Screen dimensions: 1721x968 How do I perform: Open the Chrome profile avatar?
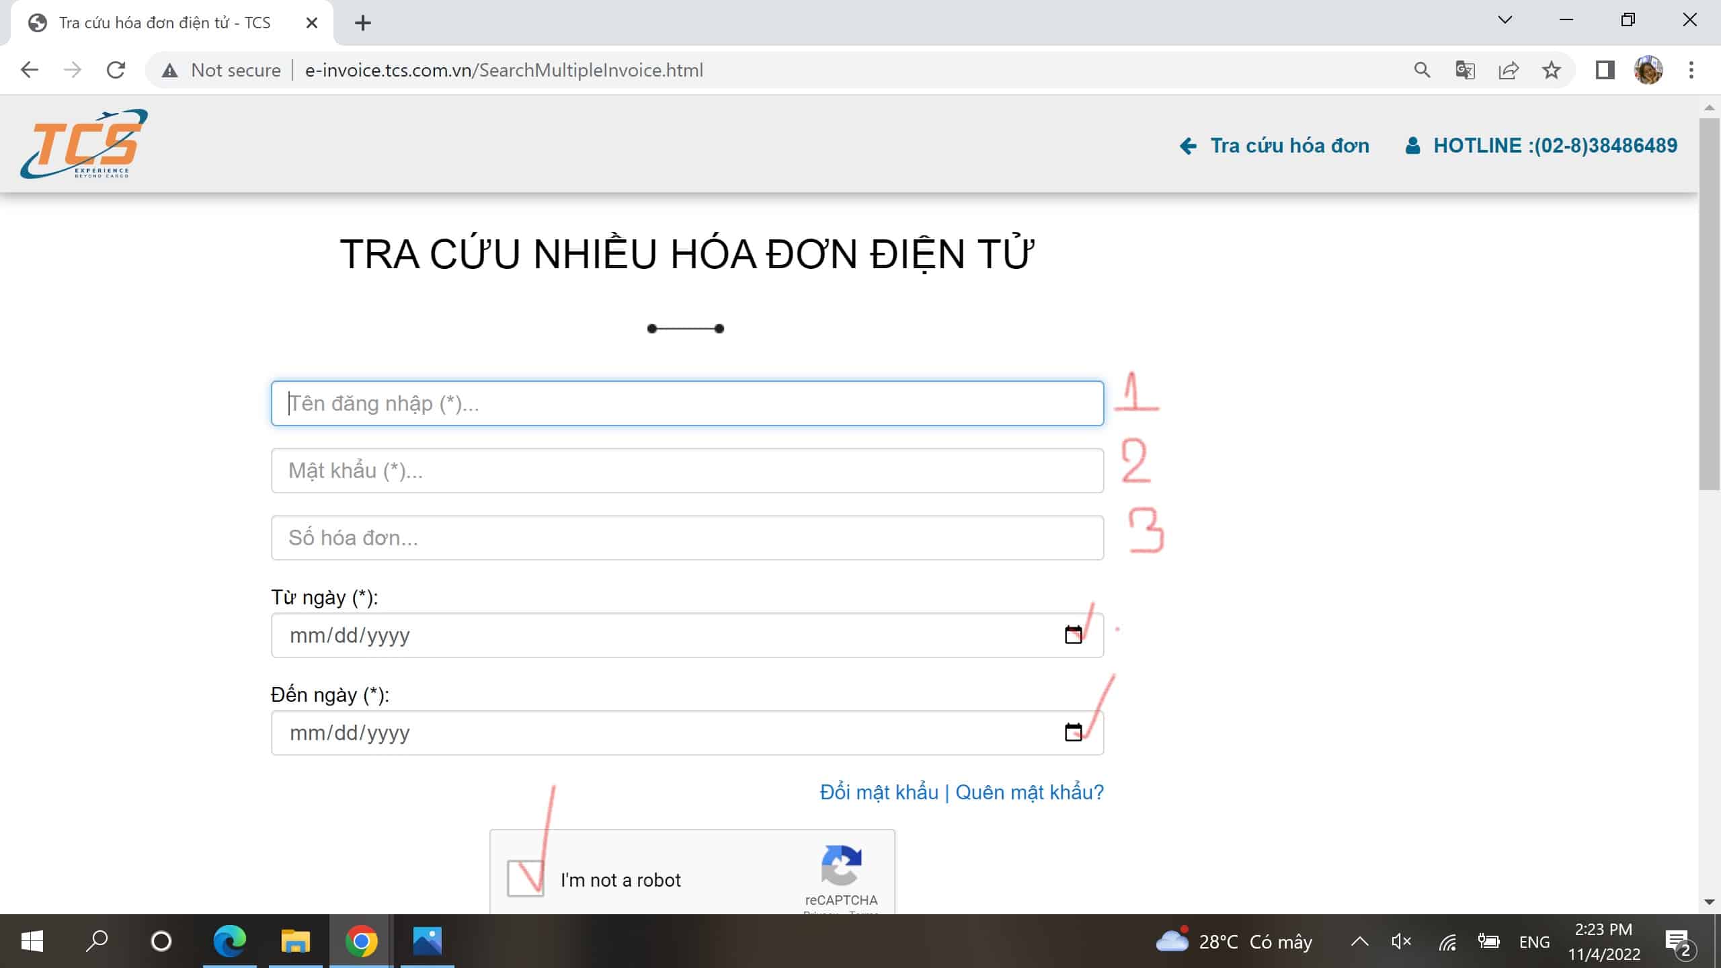1648,70
